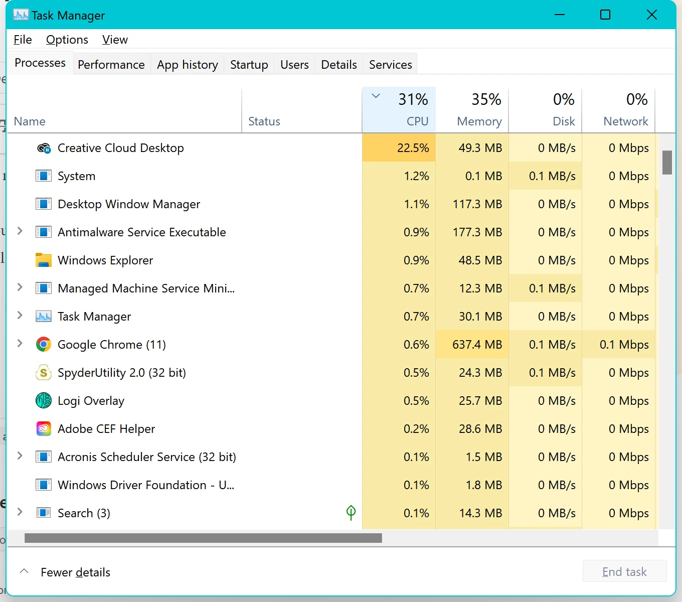Switch to the App history tab
Screen dimensions: 682x602
point(188,65)
